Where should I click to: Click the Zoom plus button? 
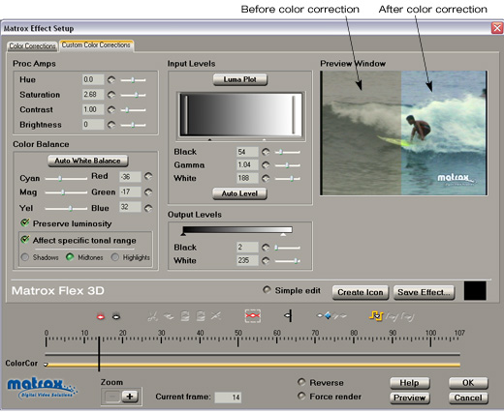coord(130,397)
